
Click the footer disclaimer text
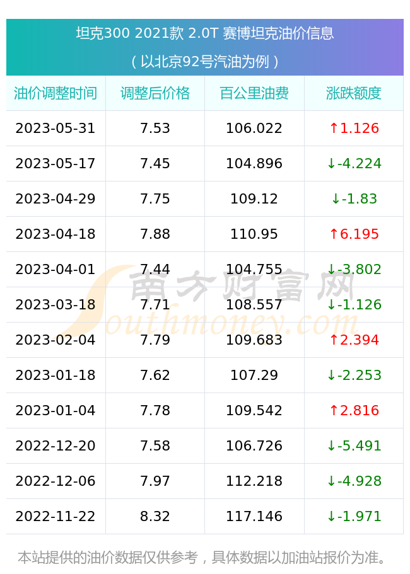202,558
